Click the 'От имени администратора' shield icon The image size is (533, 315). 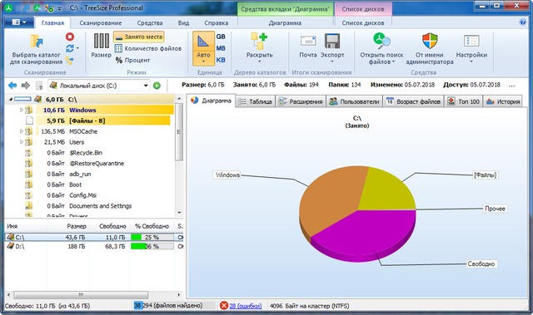pyautogui.click(x=430, y=41)
